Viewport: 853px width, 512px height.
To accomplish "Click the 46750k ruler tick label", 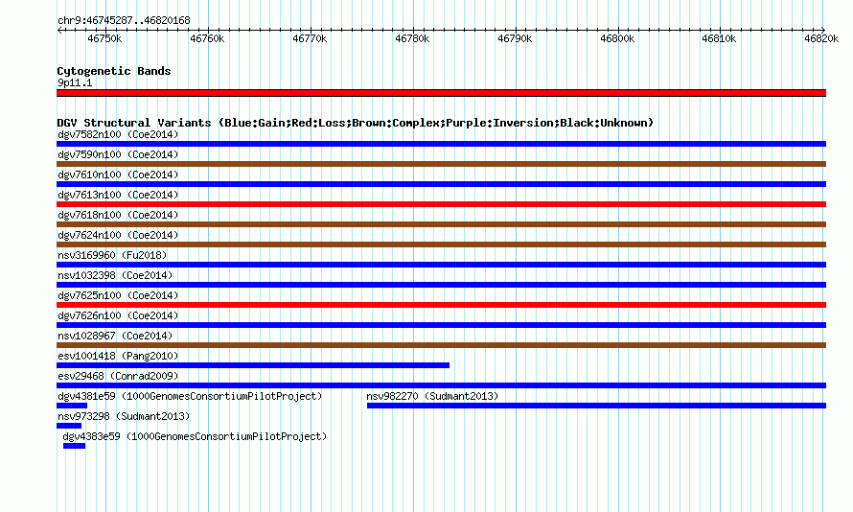I will tap(104, 39).
